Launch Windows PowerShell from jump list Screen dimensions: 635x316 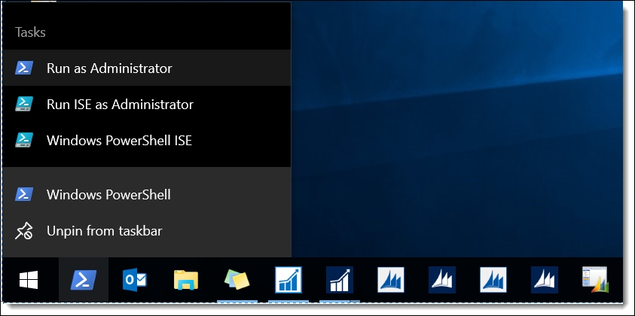click(147, 195)
